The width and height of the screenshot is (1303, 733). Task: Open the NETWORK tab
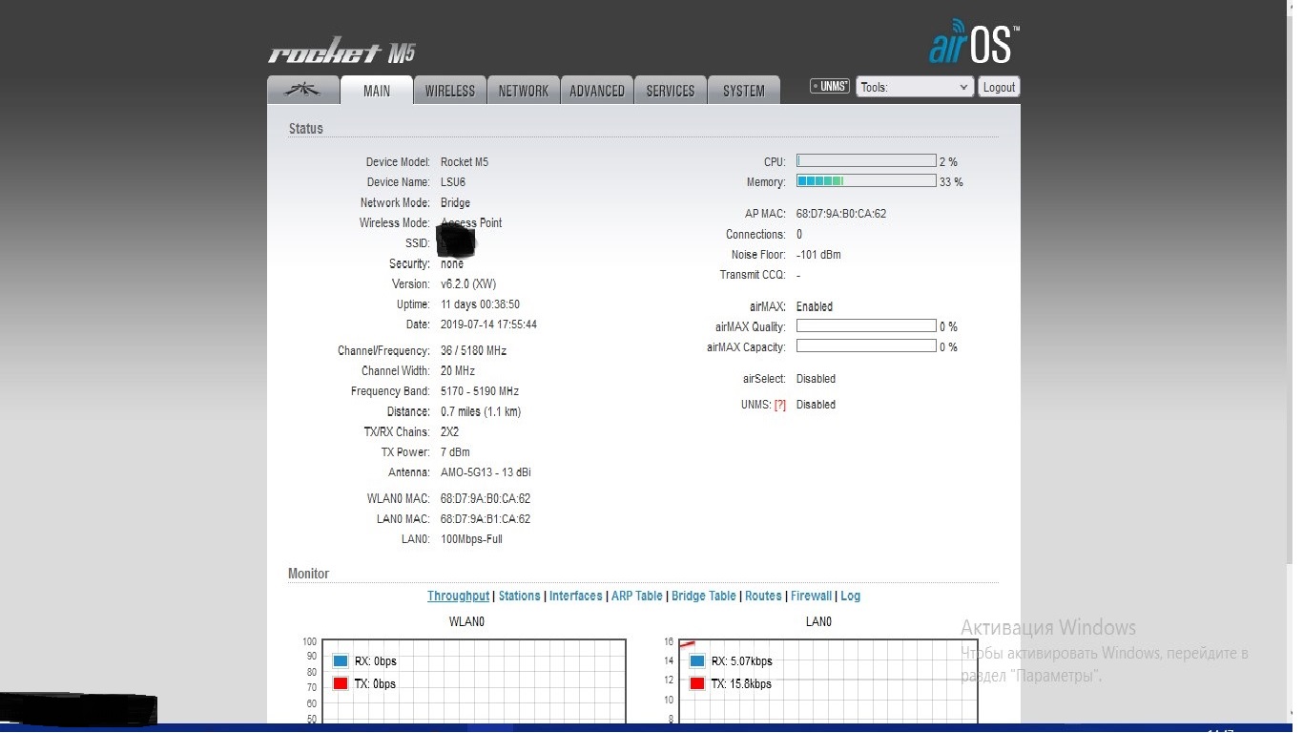(x=524, y=90)
